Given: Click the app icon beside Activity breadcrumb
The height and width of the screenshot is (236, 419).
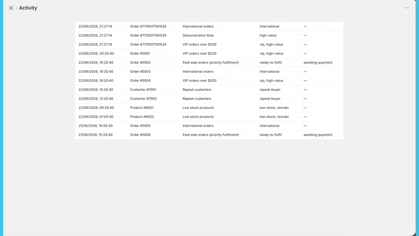Looking at the screenshot, I should [11, 8].
